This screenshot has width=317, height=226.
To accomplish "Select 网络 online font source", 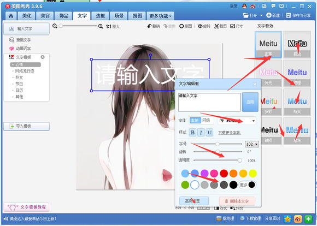I will tap(206, 121).
